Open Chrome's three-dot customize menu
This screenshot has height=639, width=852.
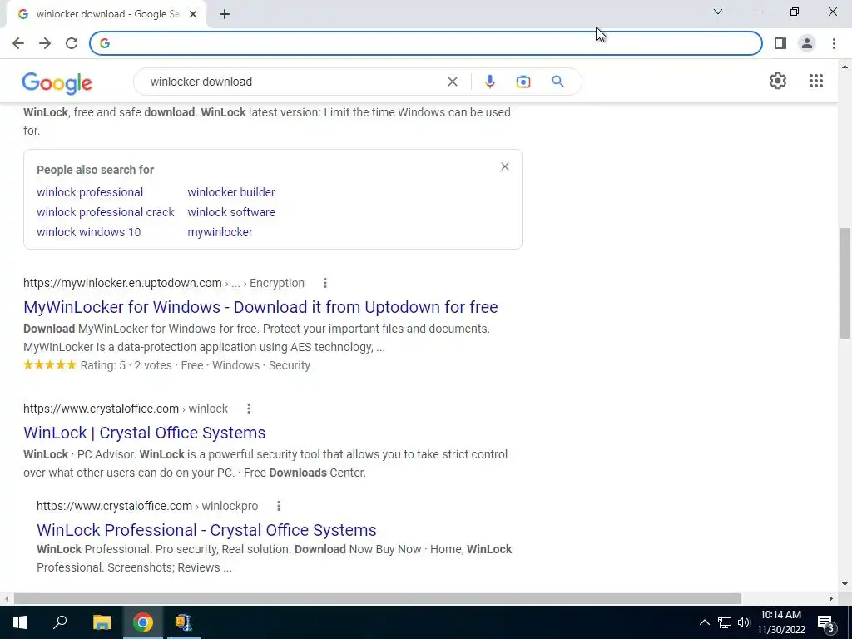click(x=834, y=43)
